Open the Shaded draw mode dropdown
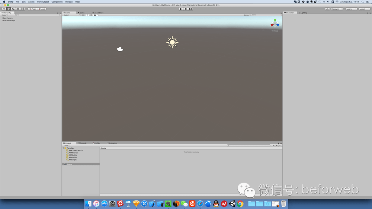This screenshot has height=209, width=372. pos(72,15)
